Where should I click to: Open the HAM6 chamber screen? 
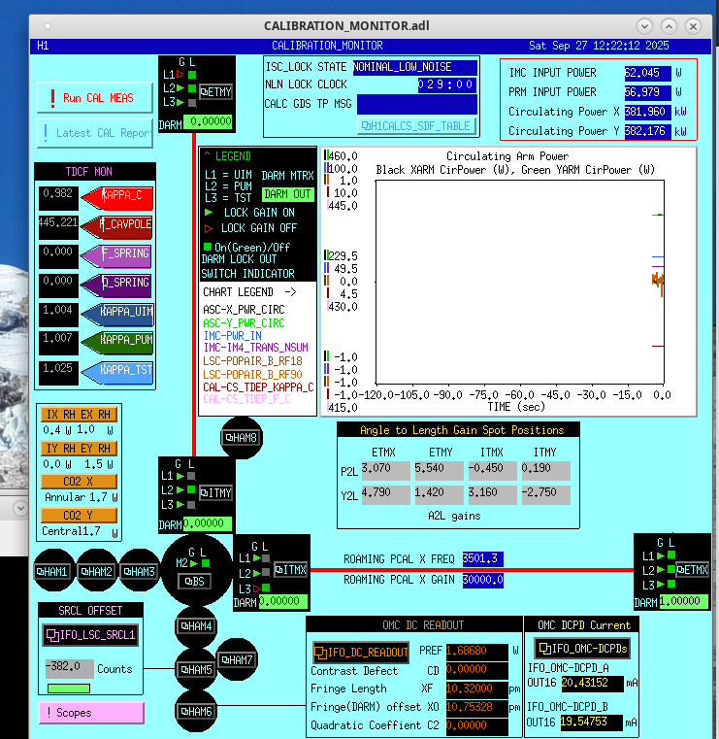[x=195, y=713]
